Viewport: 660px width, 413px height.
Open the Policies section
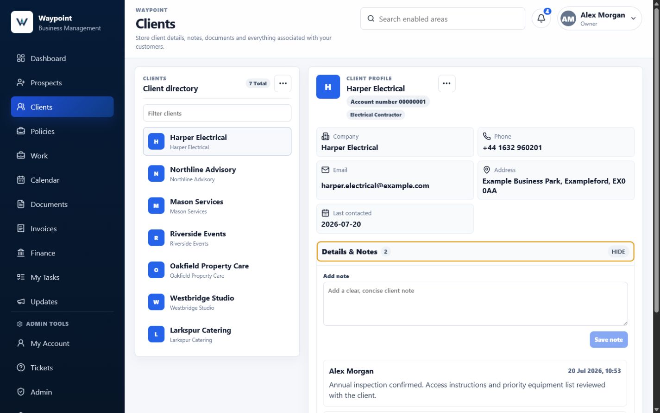[62, 131]
